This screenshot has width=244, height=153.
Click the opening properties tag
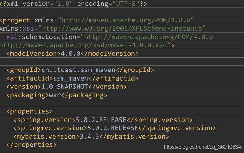[x=30, y=111]
